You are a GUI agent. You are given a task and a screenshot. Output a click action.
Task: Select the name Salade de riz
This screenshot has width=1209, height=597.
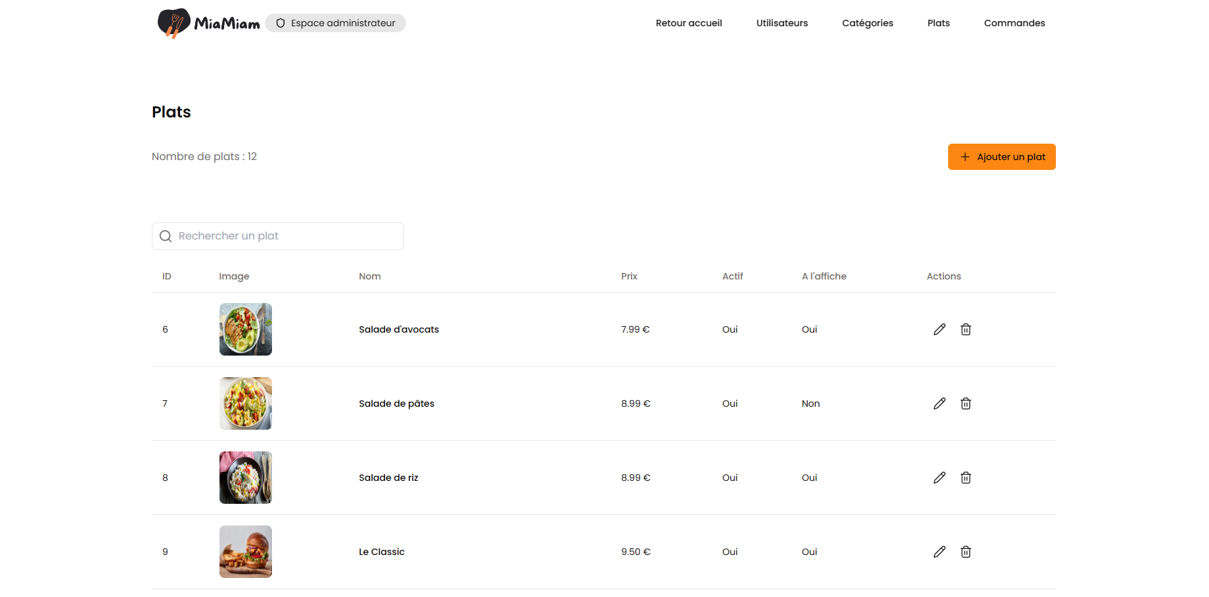(x=388, y=478)
